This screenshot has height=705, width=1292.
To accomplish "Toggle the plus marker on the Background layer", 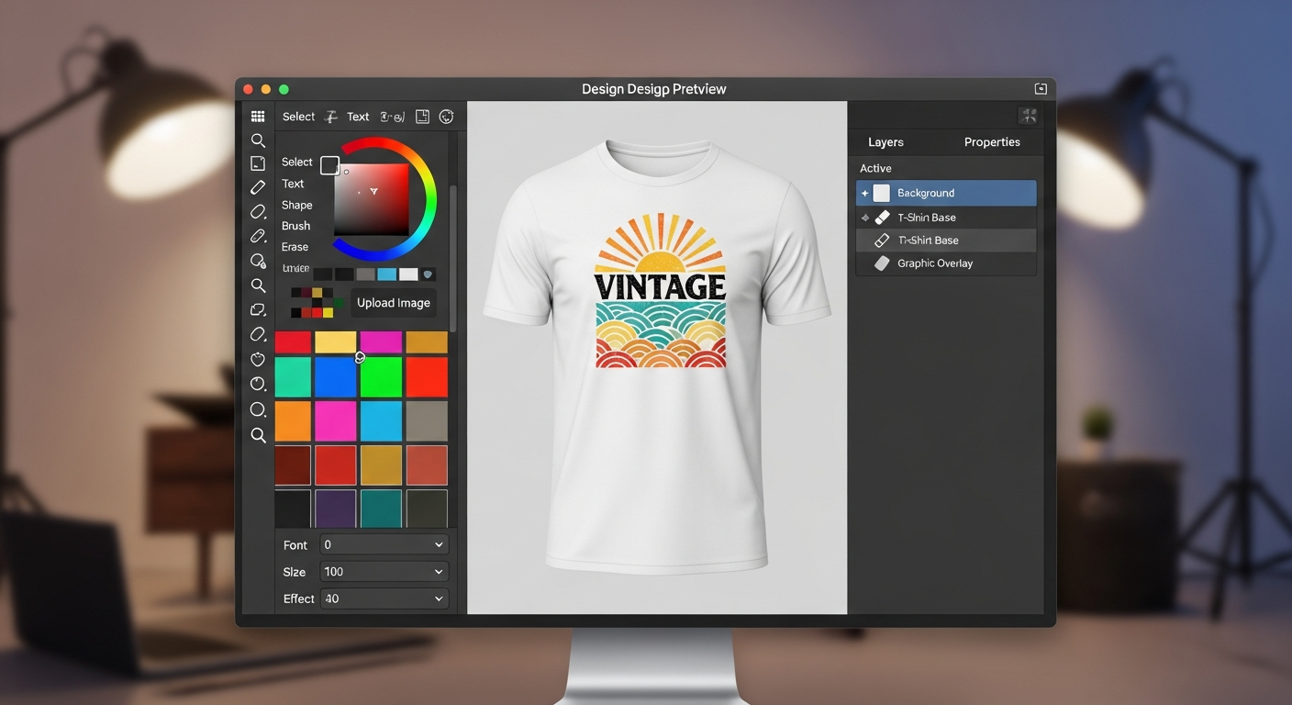I will click(x=863, y=193).
